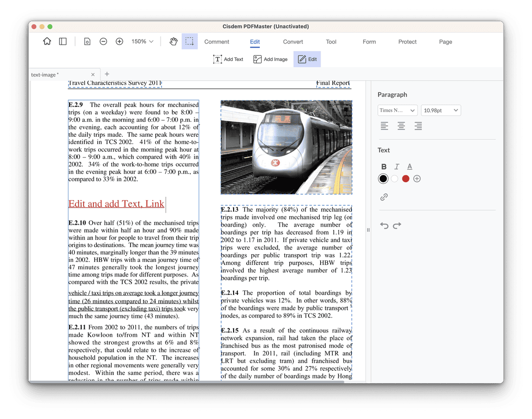Click the horizontal scrollbar at bottom
532x419 pixels.
[187, 382]
